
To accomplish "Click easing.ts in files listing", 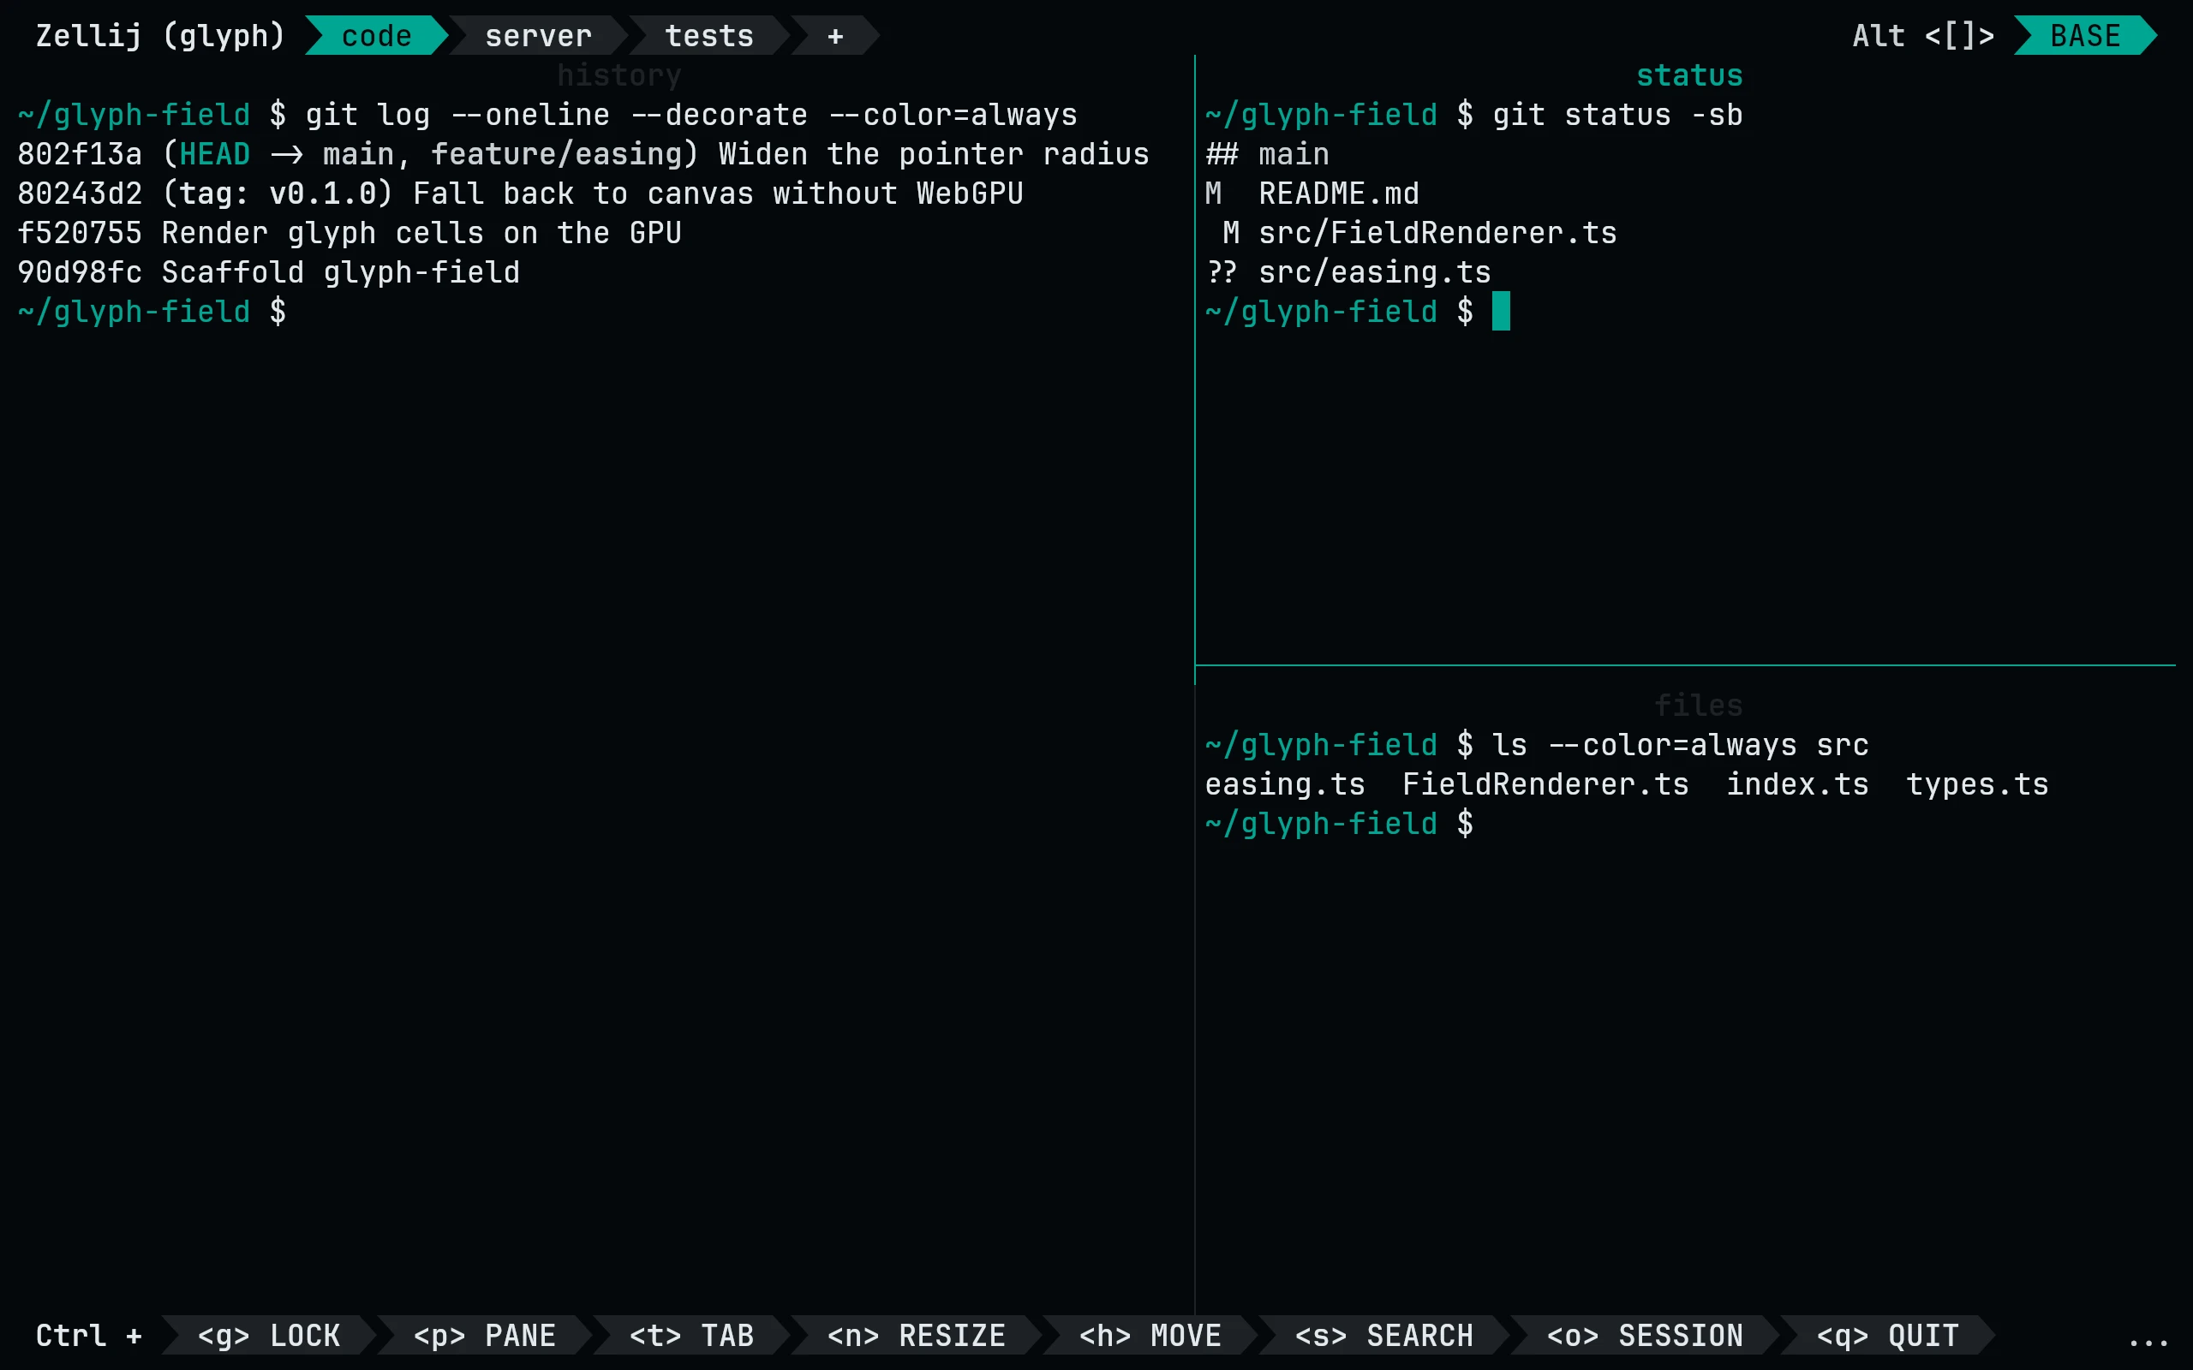I will pyautogui.click(x=1285, y=784).
